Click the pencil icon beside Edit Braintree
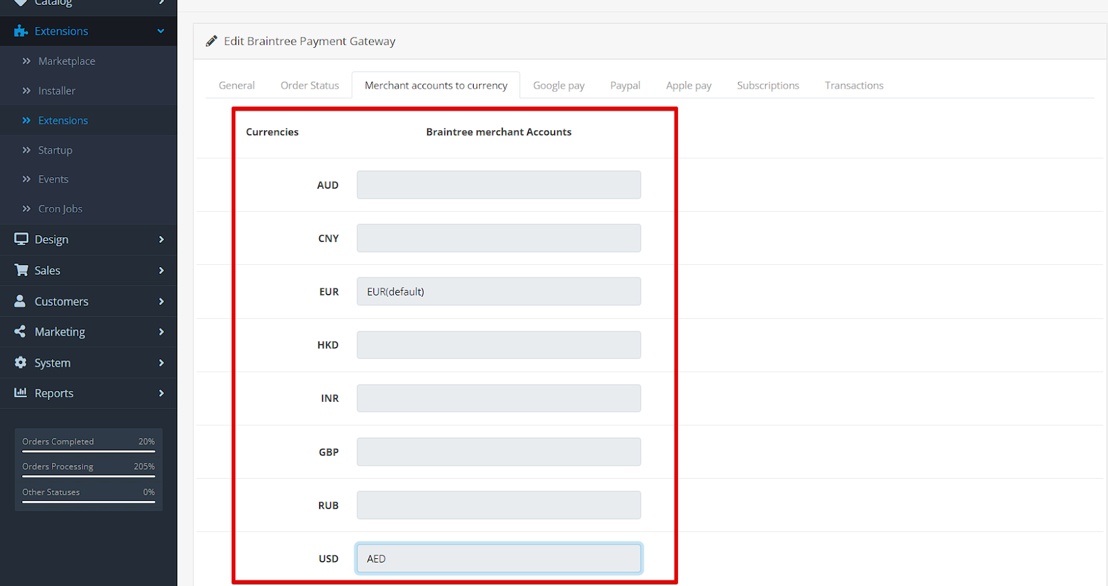The height and width of the screenshot is (586, 1108). pos(211,41)
